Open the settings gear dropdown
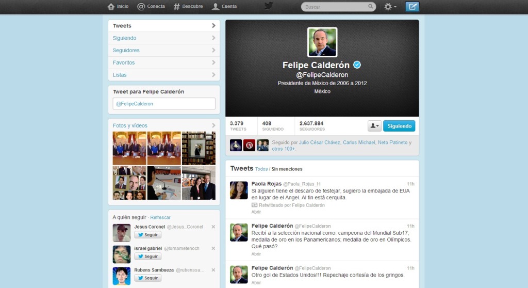This screenshot has width=528, height=288. (x=390, y=7)
